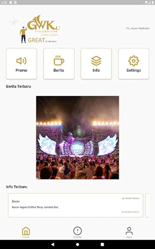The height and width of the screenshot is (249, 155).
Task: Open the partially visible next info card
Action: pyautogui.click(x=147, y=205)
